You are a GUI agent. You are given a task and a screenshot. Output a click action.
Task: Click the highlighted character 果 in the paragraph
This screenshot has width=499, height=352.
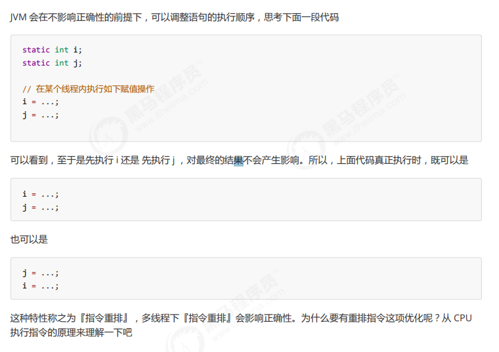[238, 160]
